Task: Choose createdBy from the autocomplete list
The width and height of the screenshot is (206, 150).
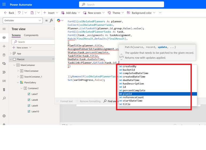Action: point(158,66)
